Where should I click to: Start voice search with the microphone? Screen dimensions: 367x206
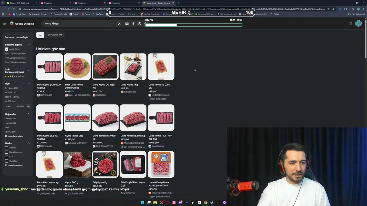coord(133,23)
